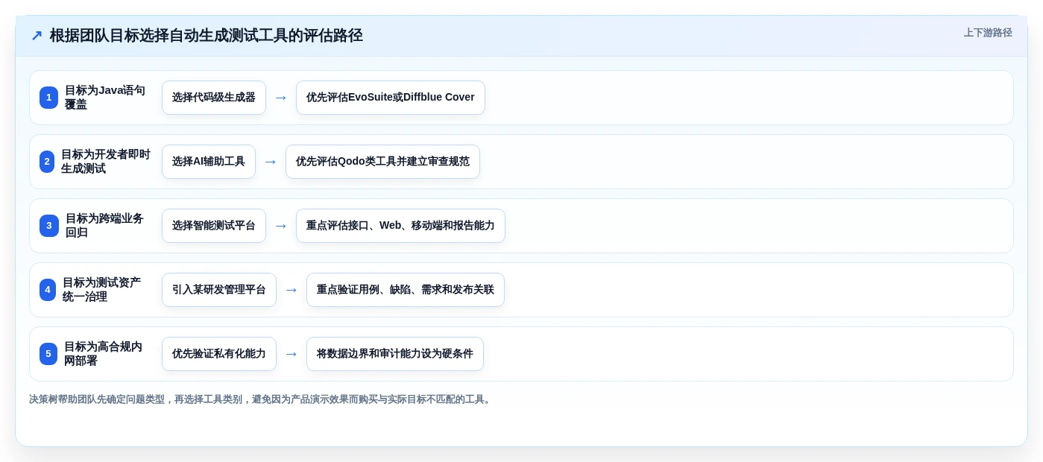Click 优先评估EvoSuite或Diffblue Cover box
This screenshot has width=1043, height=462.
[391, 98]
